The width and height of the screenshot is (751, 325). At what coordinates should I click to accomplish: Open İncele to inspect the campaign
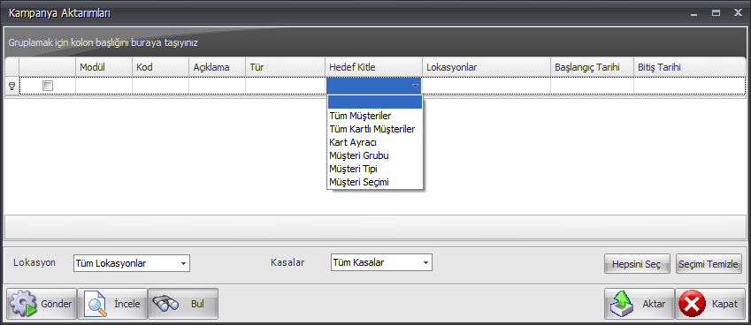click(x=112, y=304)
